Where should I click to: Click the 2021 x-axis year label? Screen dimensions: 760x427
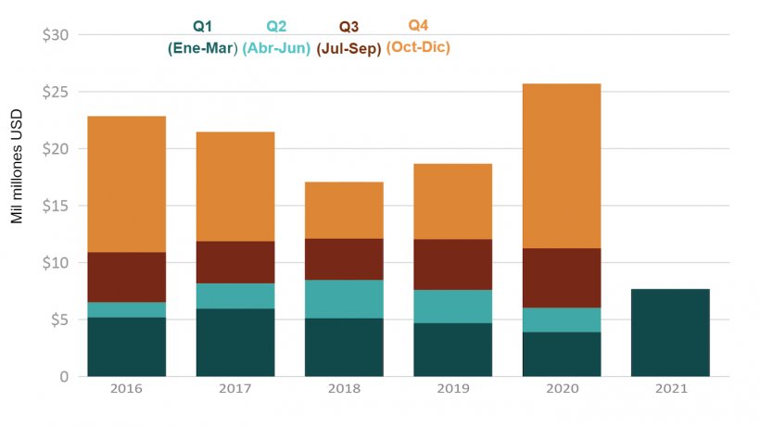[671, 389]
